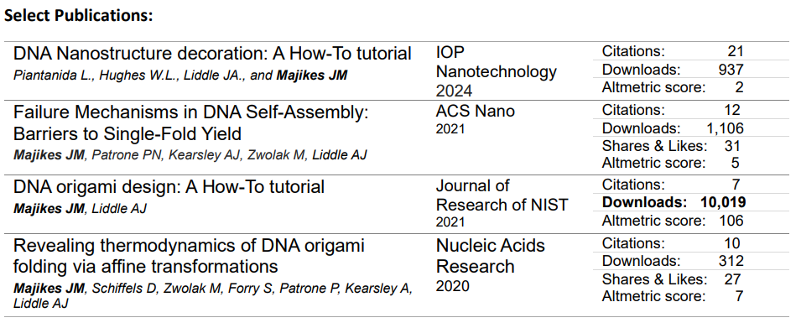Click the Shares & Likes: 27 row
Viewport: 796px width, 323px height.
(671, 279)
